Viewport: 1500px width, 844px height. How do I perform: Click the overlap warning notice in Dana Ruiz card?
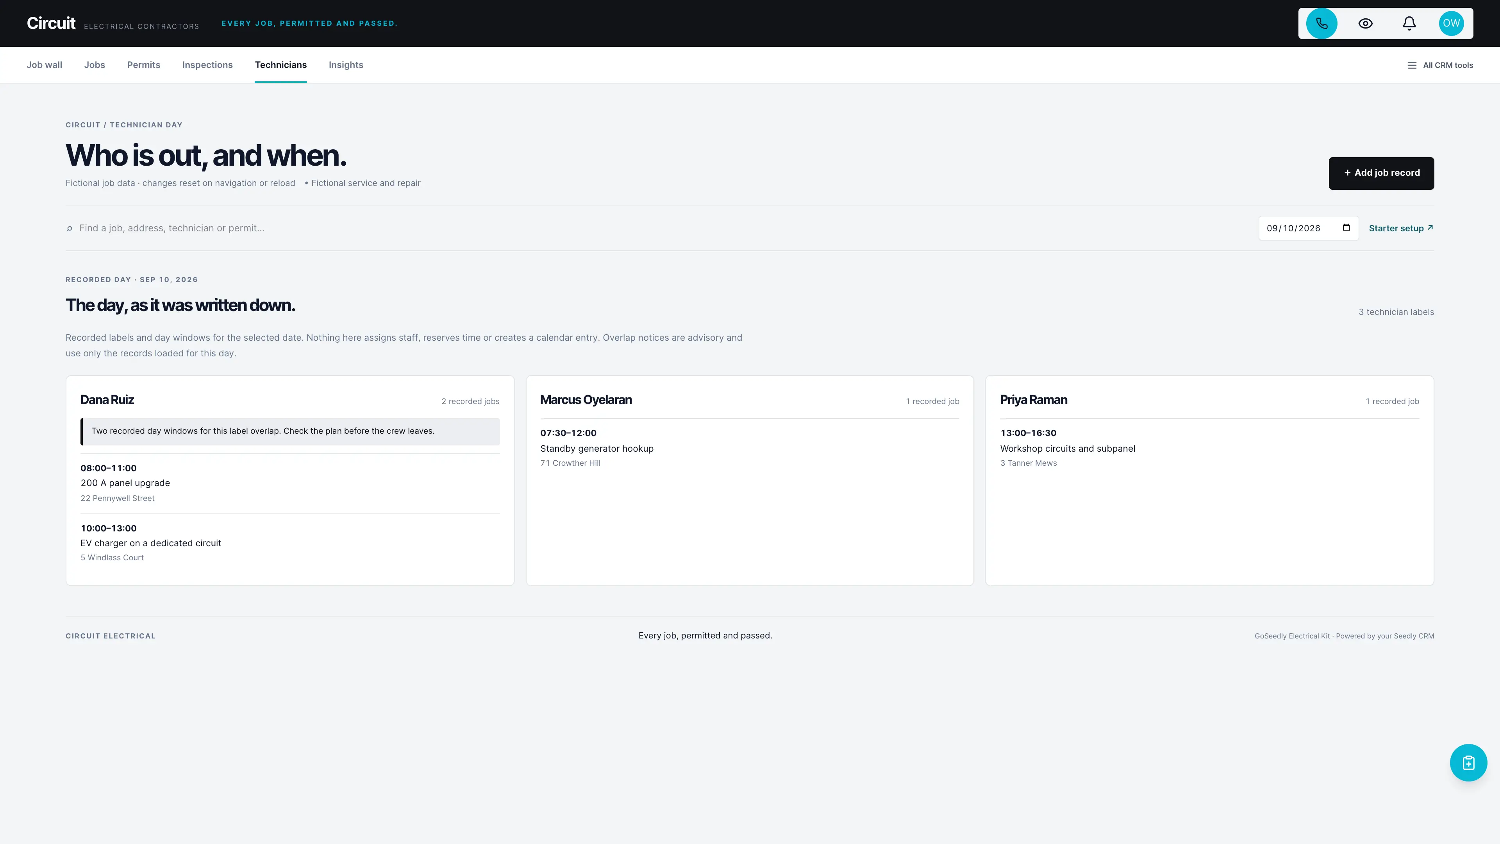[x=290, y=432]
